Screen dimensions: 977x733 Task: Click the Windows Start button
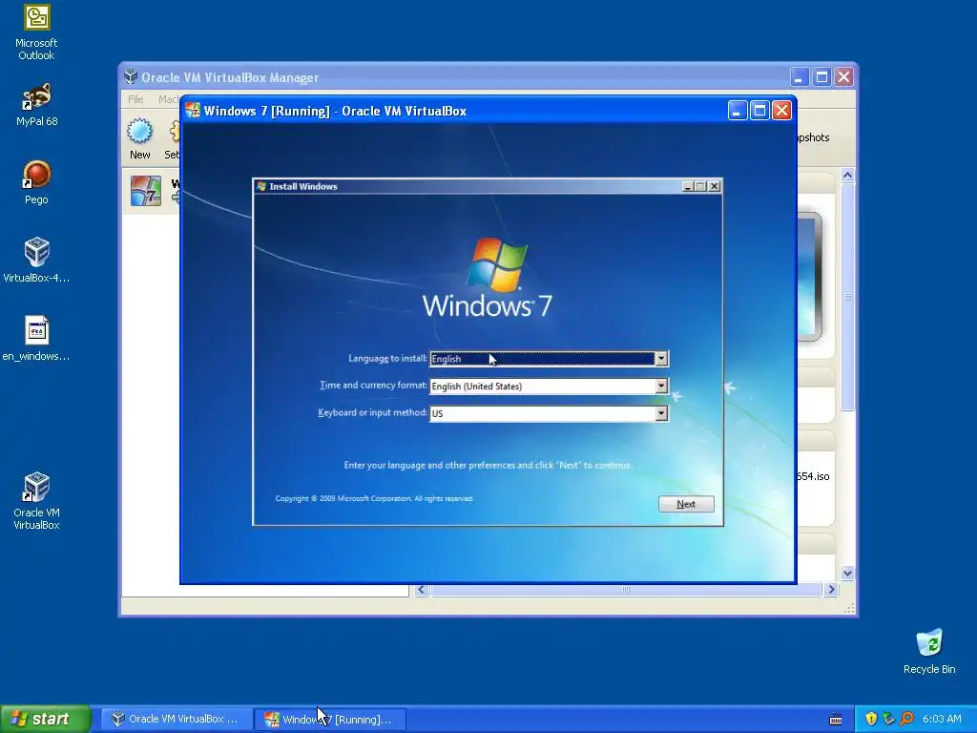(46, 720)
